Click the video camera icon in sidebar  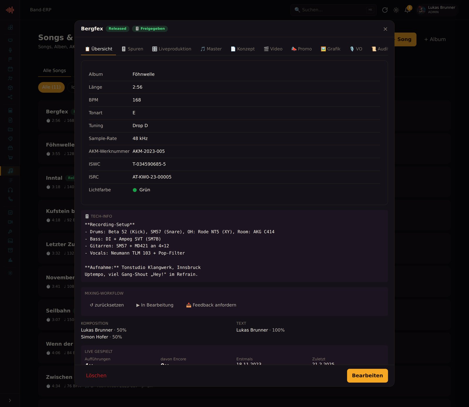point(10,222)
